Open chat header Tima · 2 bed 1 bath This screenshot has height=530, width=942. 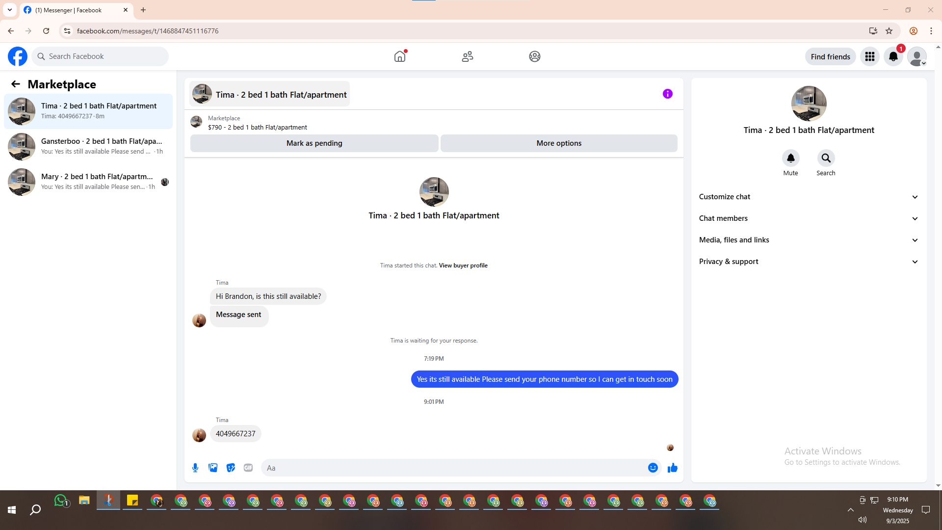[270, 94]
